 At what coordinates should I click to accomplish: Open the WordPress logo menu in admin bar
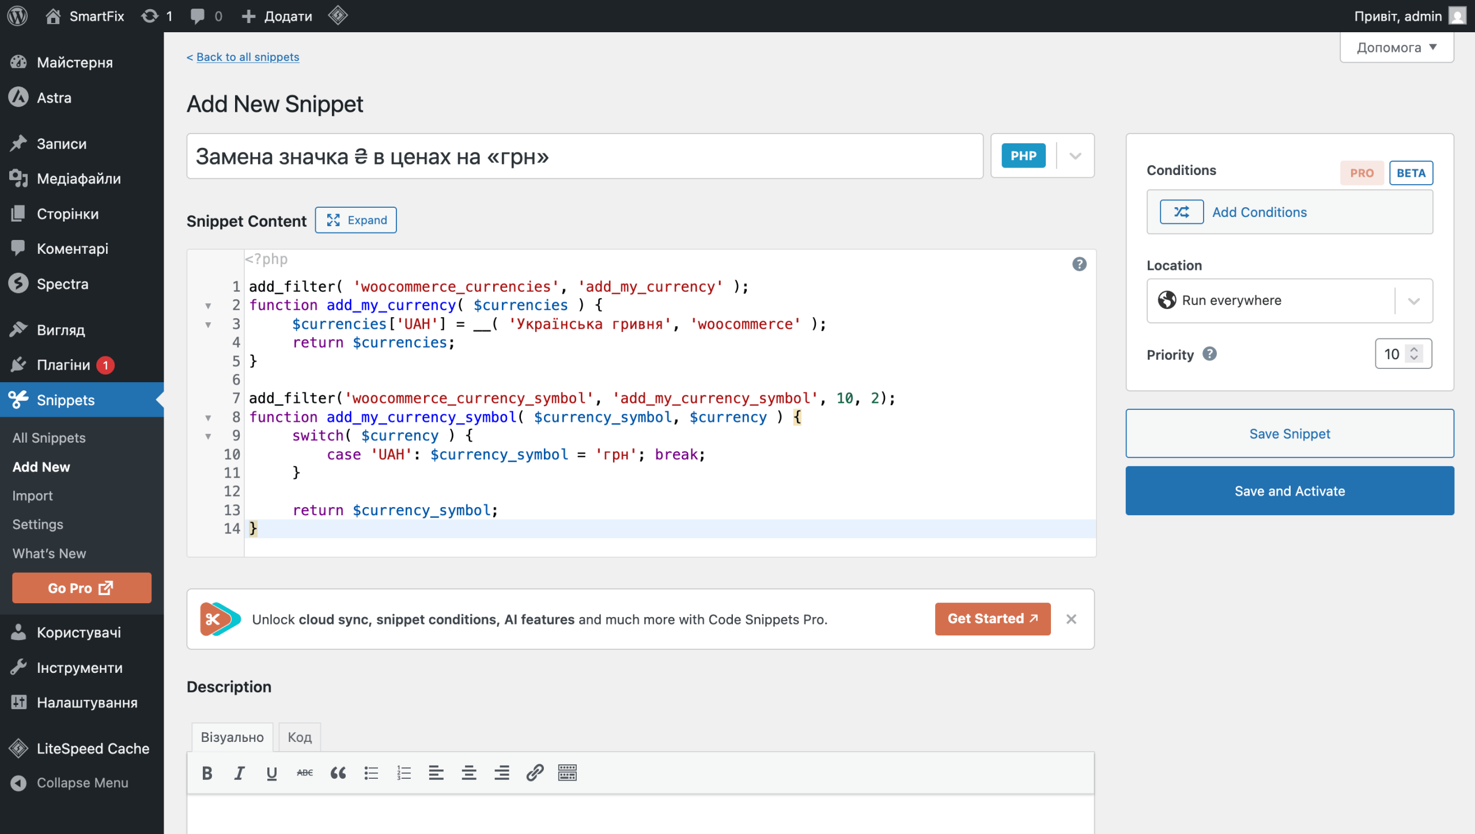(17, 16)
